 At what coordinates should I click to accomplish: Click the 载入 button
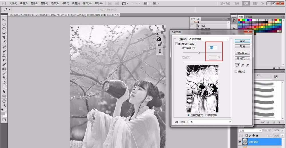click(x=242, y=53)
